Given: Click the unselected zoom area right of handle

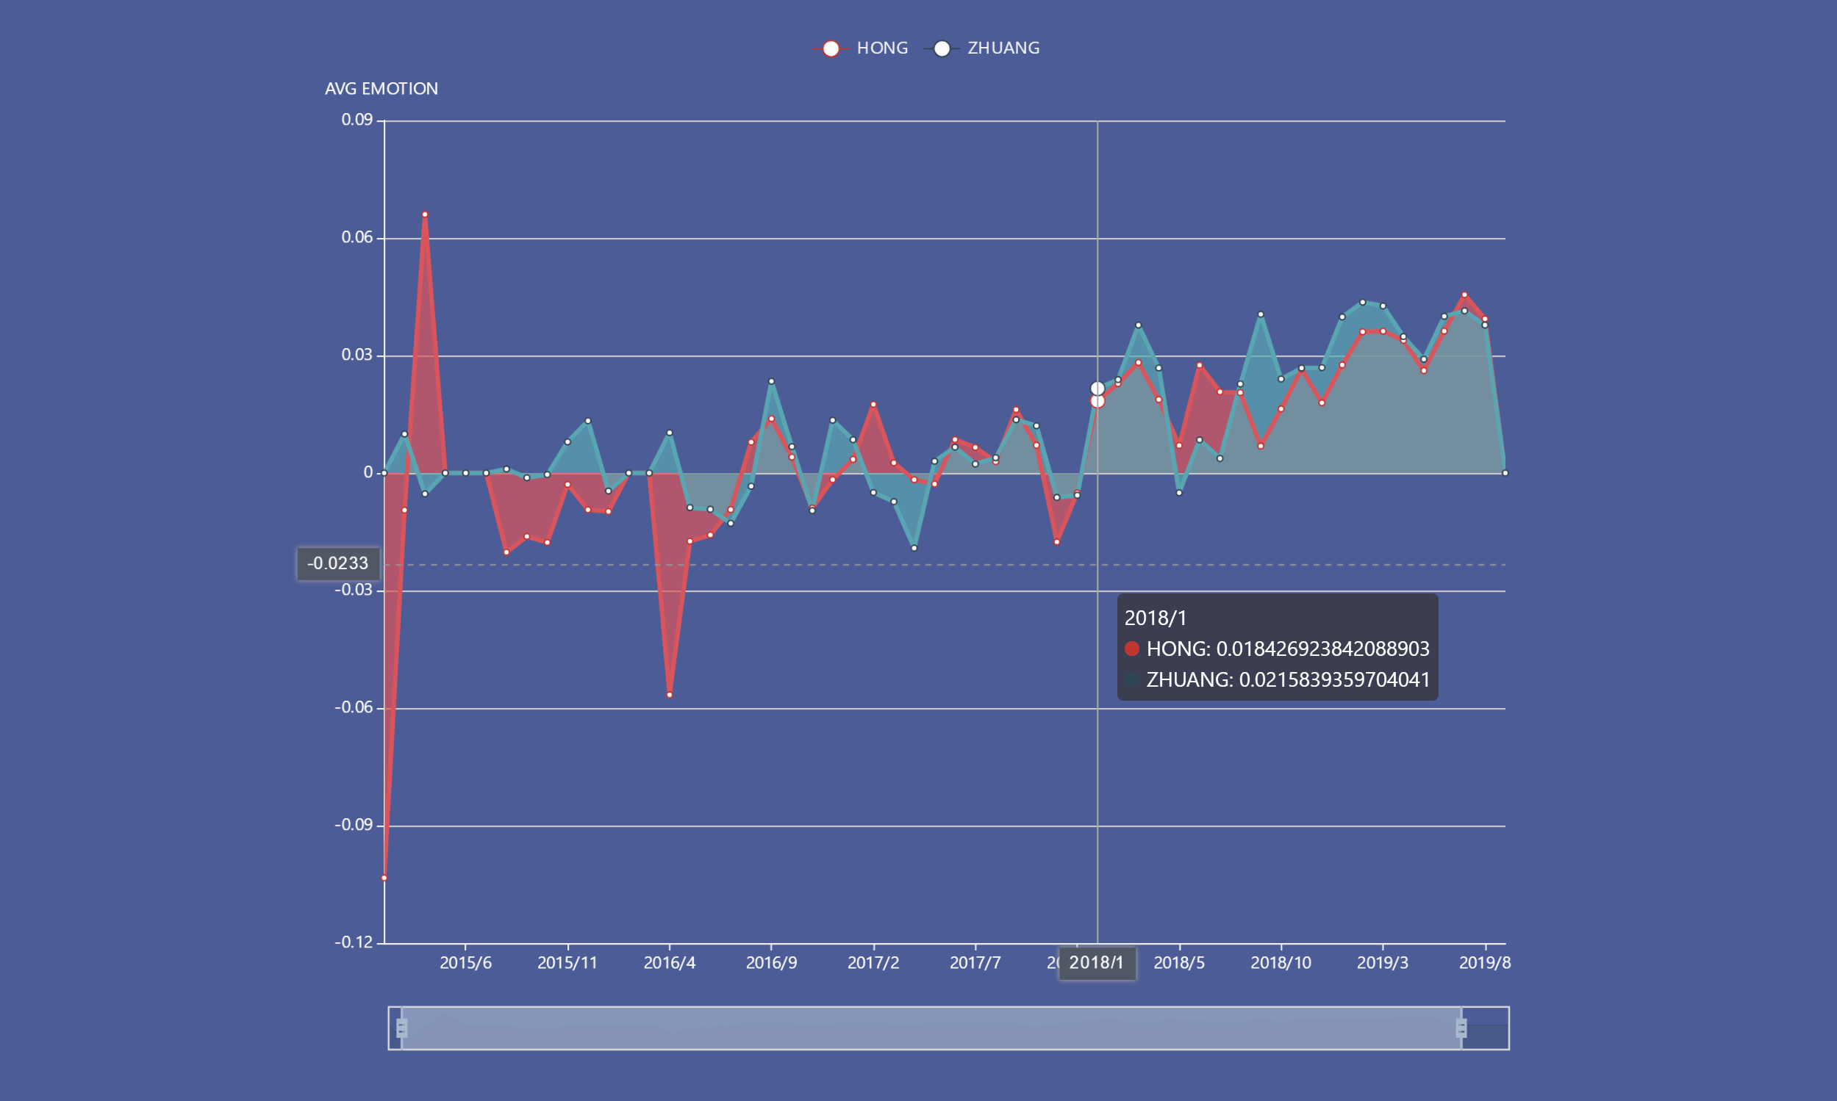Looking at the screenshot, I should [x=1486, y=1028].
